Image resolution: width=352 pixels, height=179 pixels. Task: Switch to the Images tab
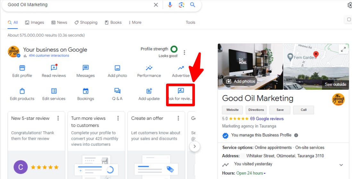click(35, 22)
